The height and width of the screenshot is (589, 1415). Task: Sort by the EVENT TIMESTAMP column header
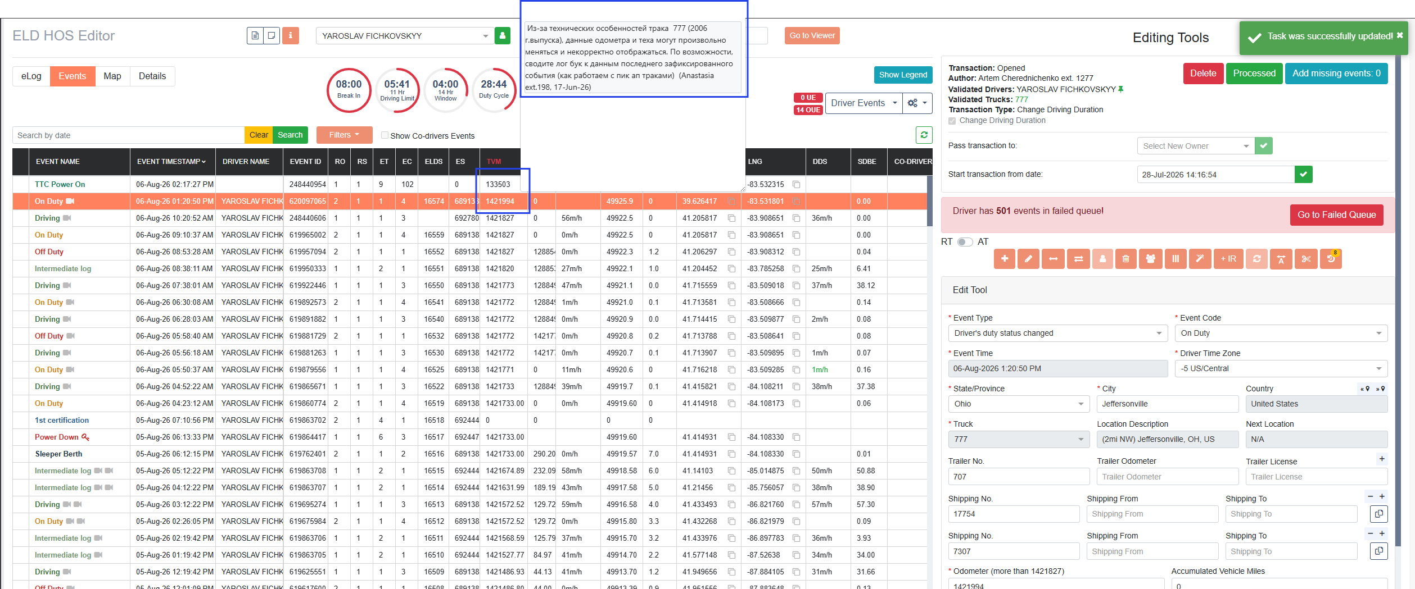171,161
